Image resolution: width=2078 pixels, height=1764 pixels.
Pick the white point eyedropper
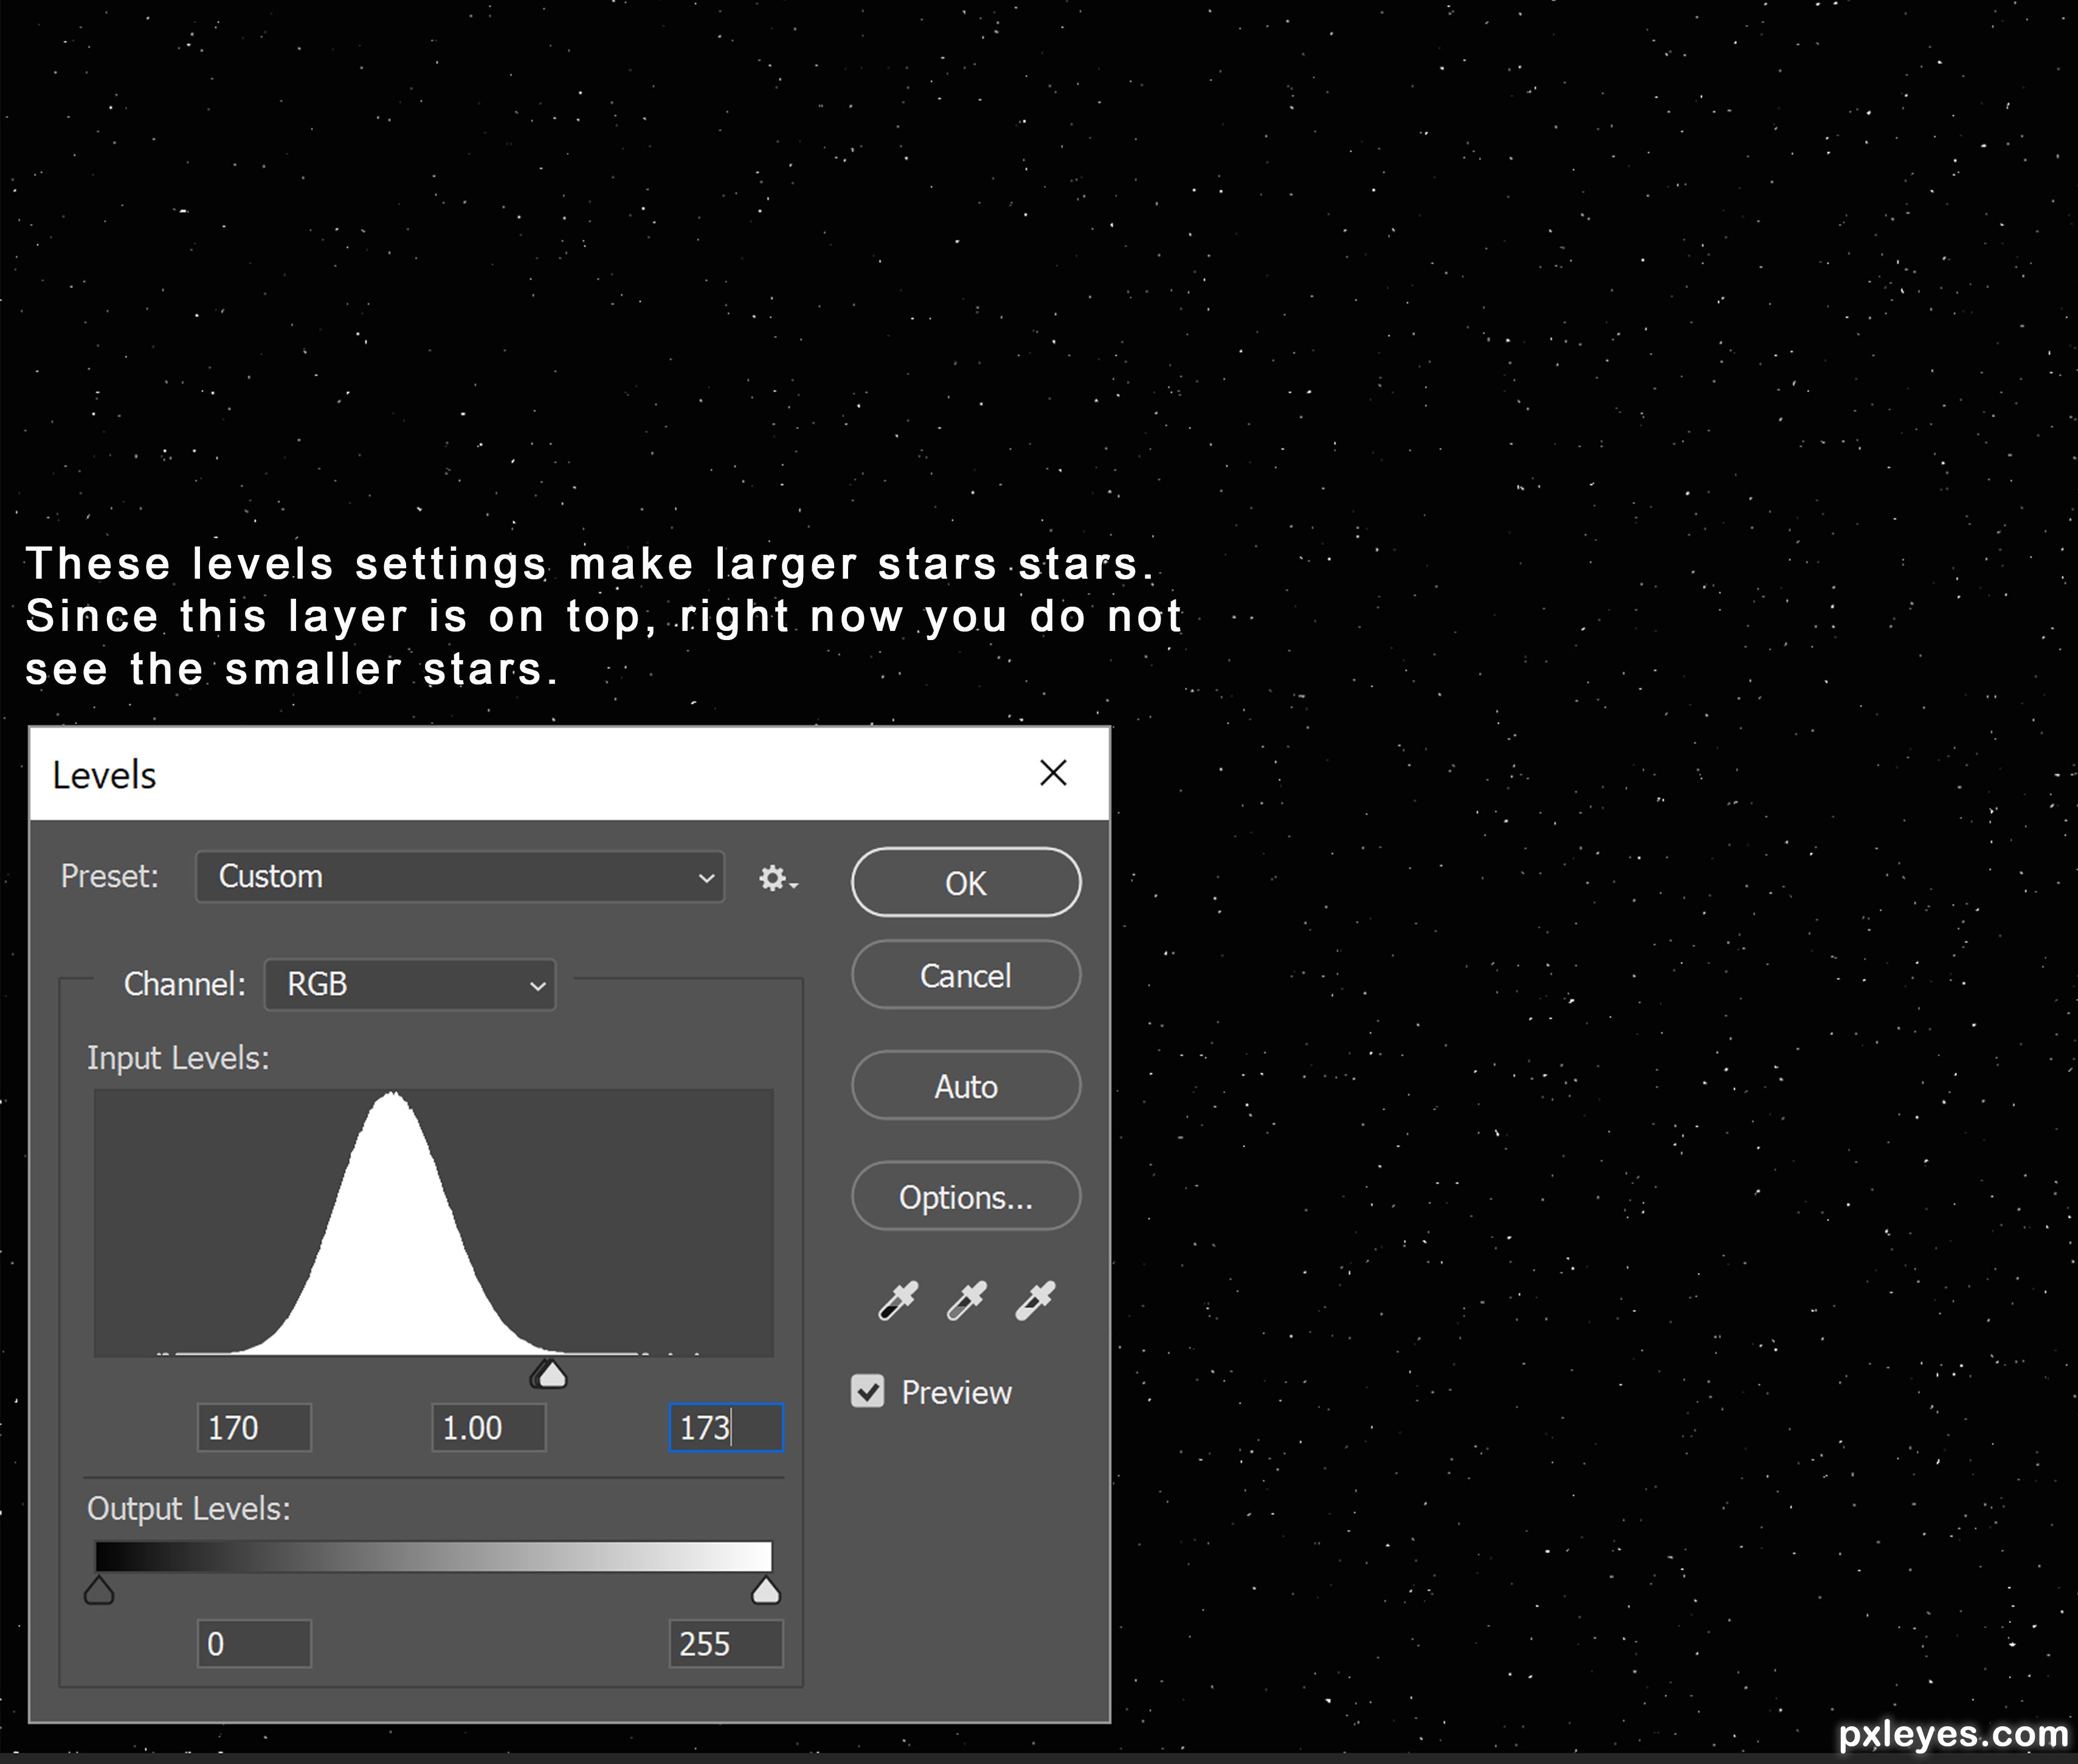coord(1035,1300)
